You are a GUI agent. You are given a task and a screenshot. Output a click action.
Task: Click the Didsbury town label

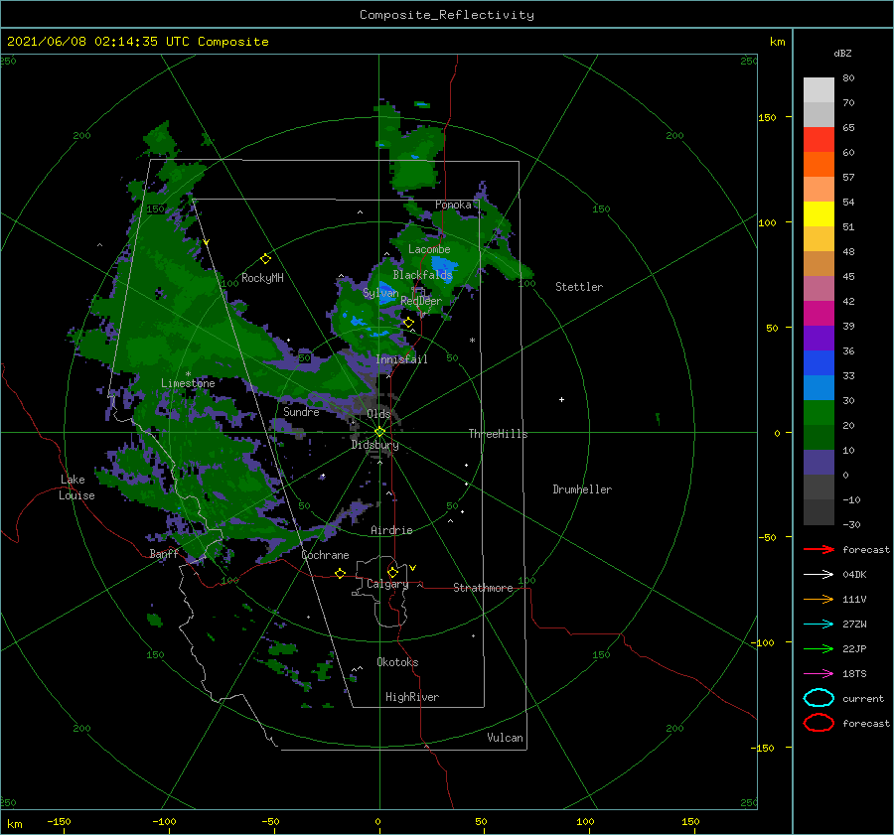pyautogui.click(x=374, y=445)
